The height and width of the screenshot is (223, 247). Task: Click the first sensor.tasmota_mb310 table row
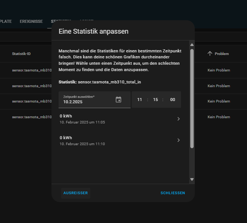coord(31,70)
